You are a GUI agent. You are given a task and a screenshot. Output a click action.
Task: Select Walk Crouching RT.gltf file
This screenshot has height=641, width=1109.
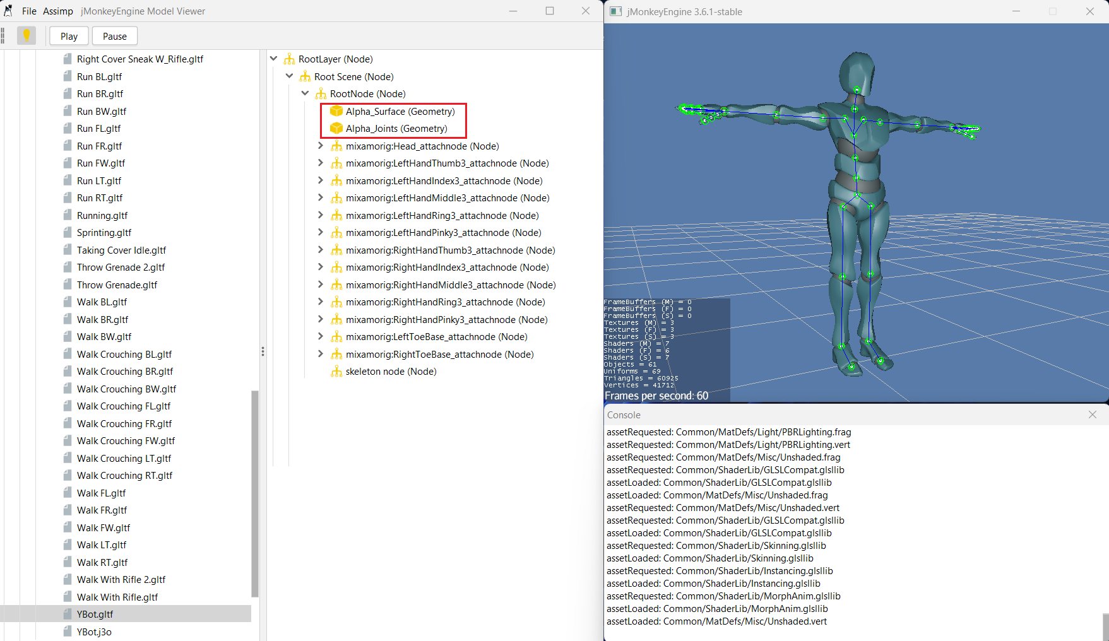coord(124,475)
